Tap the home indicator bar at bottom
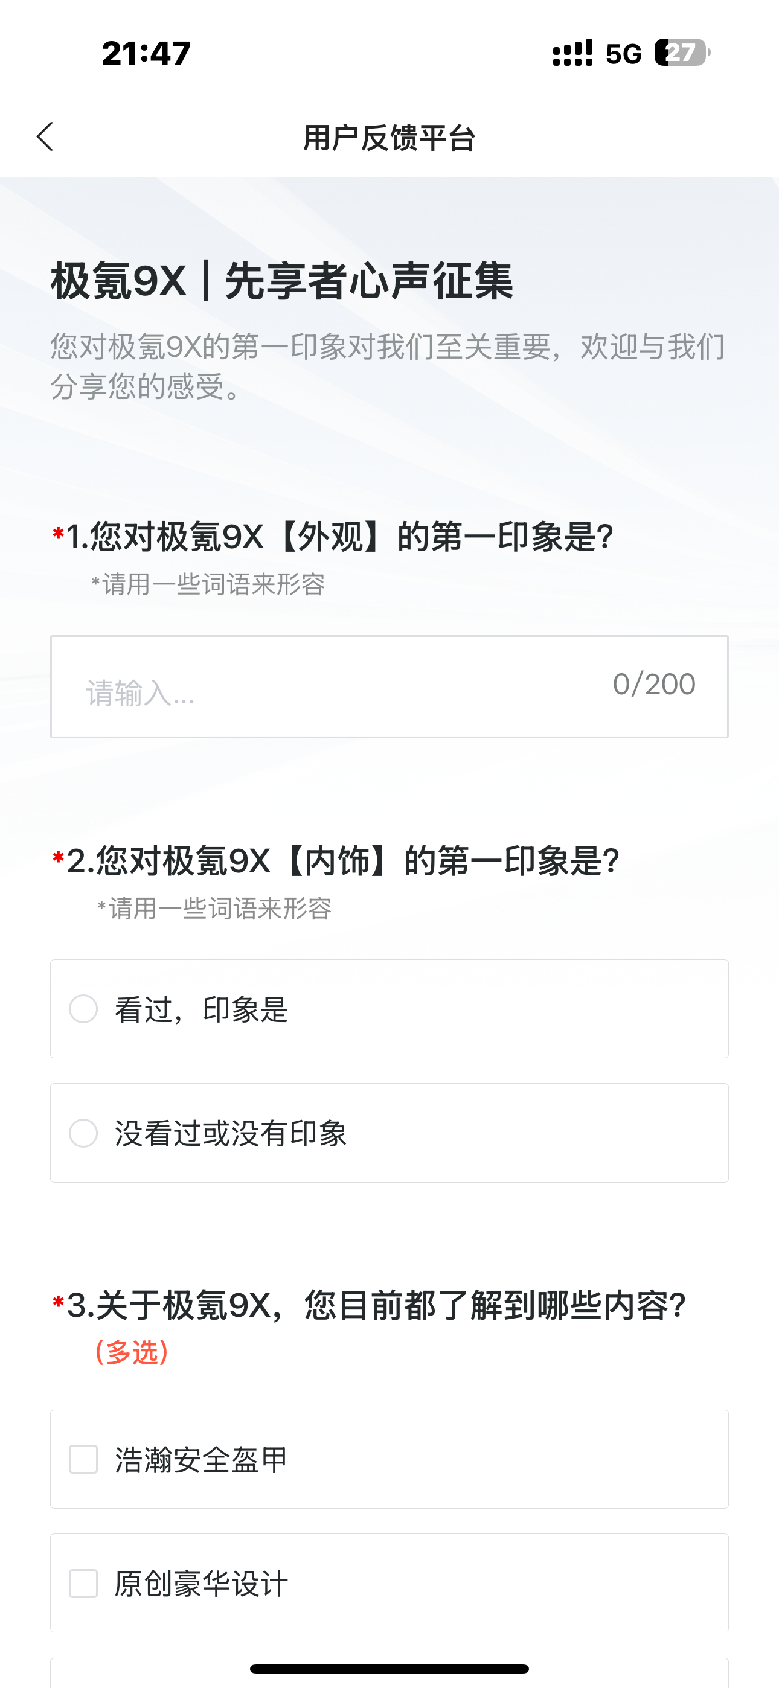 coord(389,1668)
